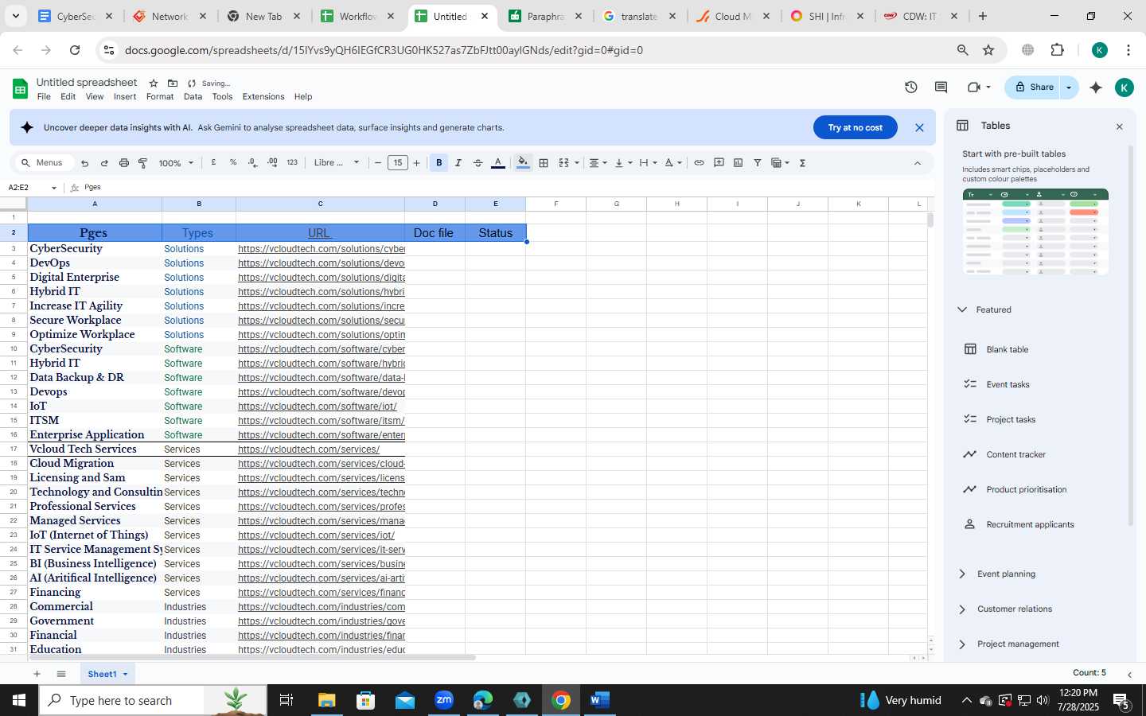The height and width of the screenshot is (716, 1146).
Task: Expand the Event planning section
Action: coord(962,574)
